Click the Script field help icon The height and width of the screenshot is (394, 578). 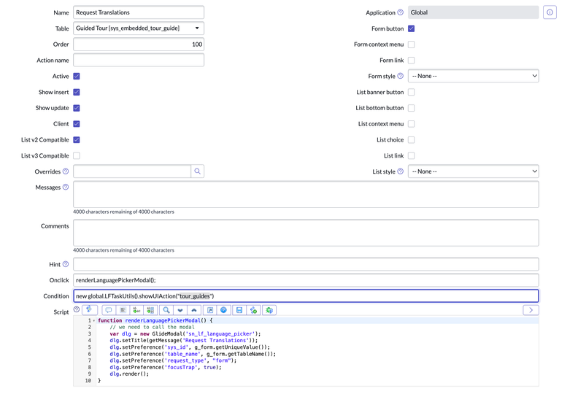coord(77,309)
